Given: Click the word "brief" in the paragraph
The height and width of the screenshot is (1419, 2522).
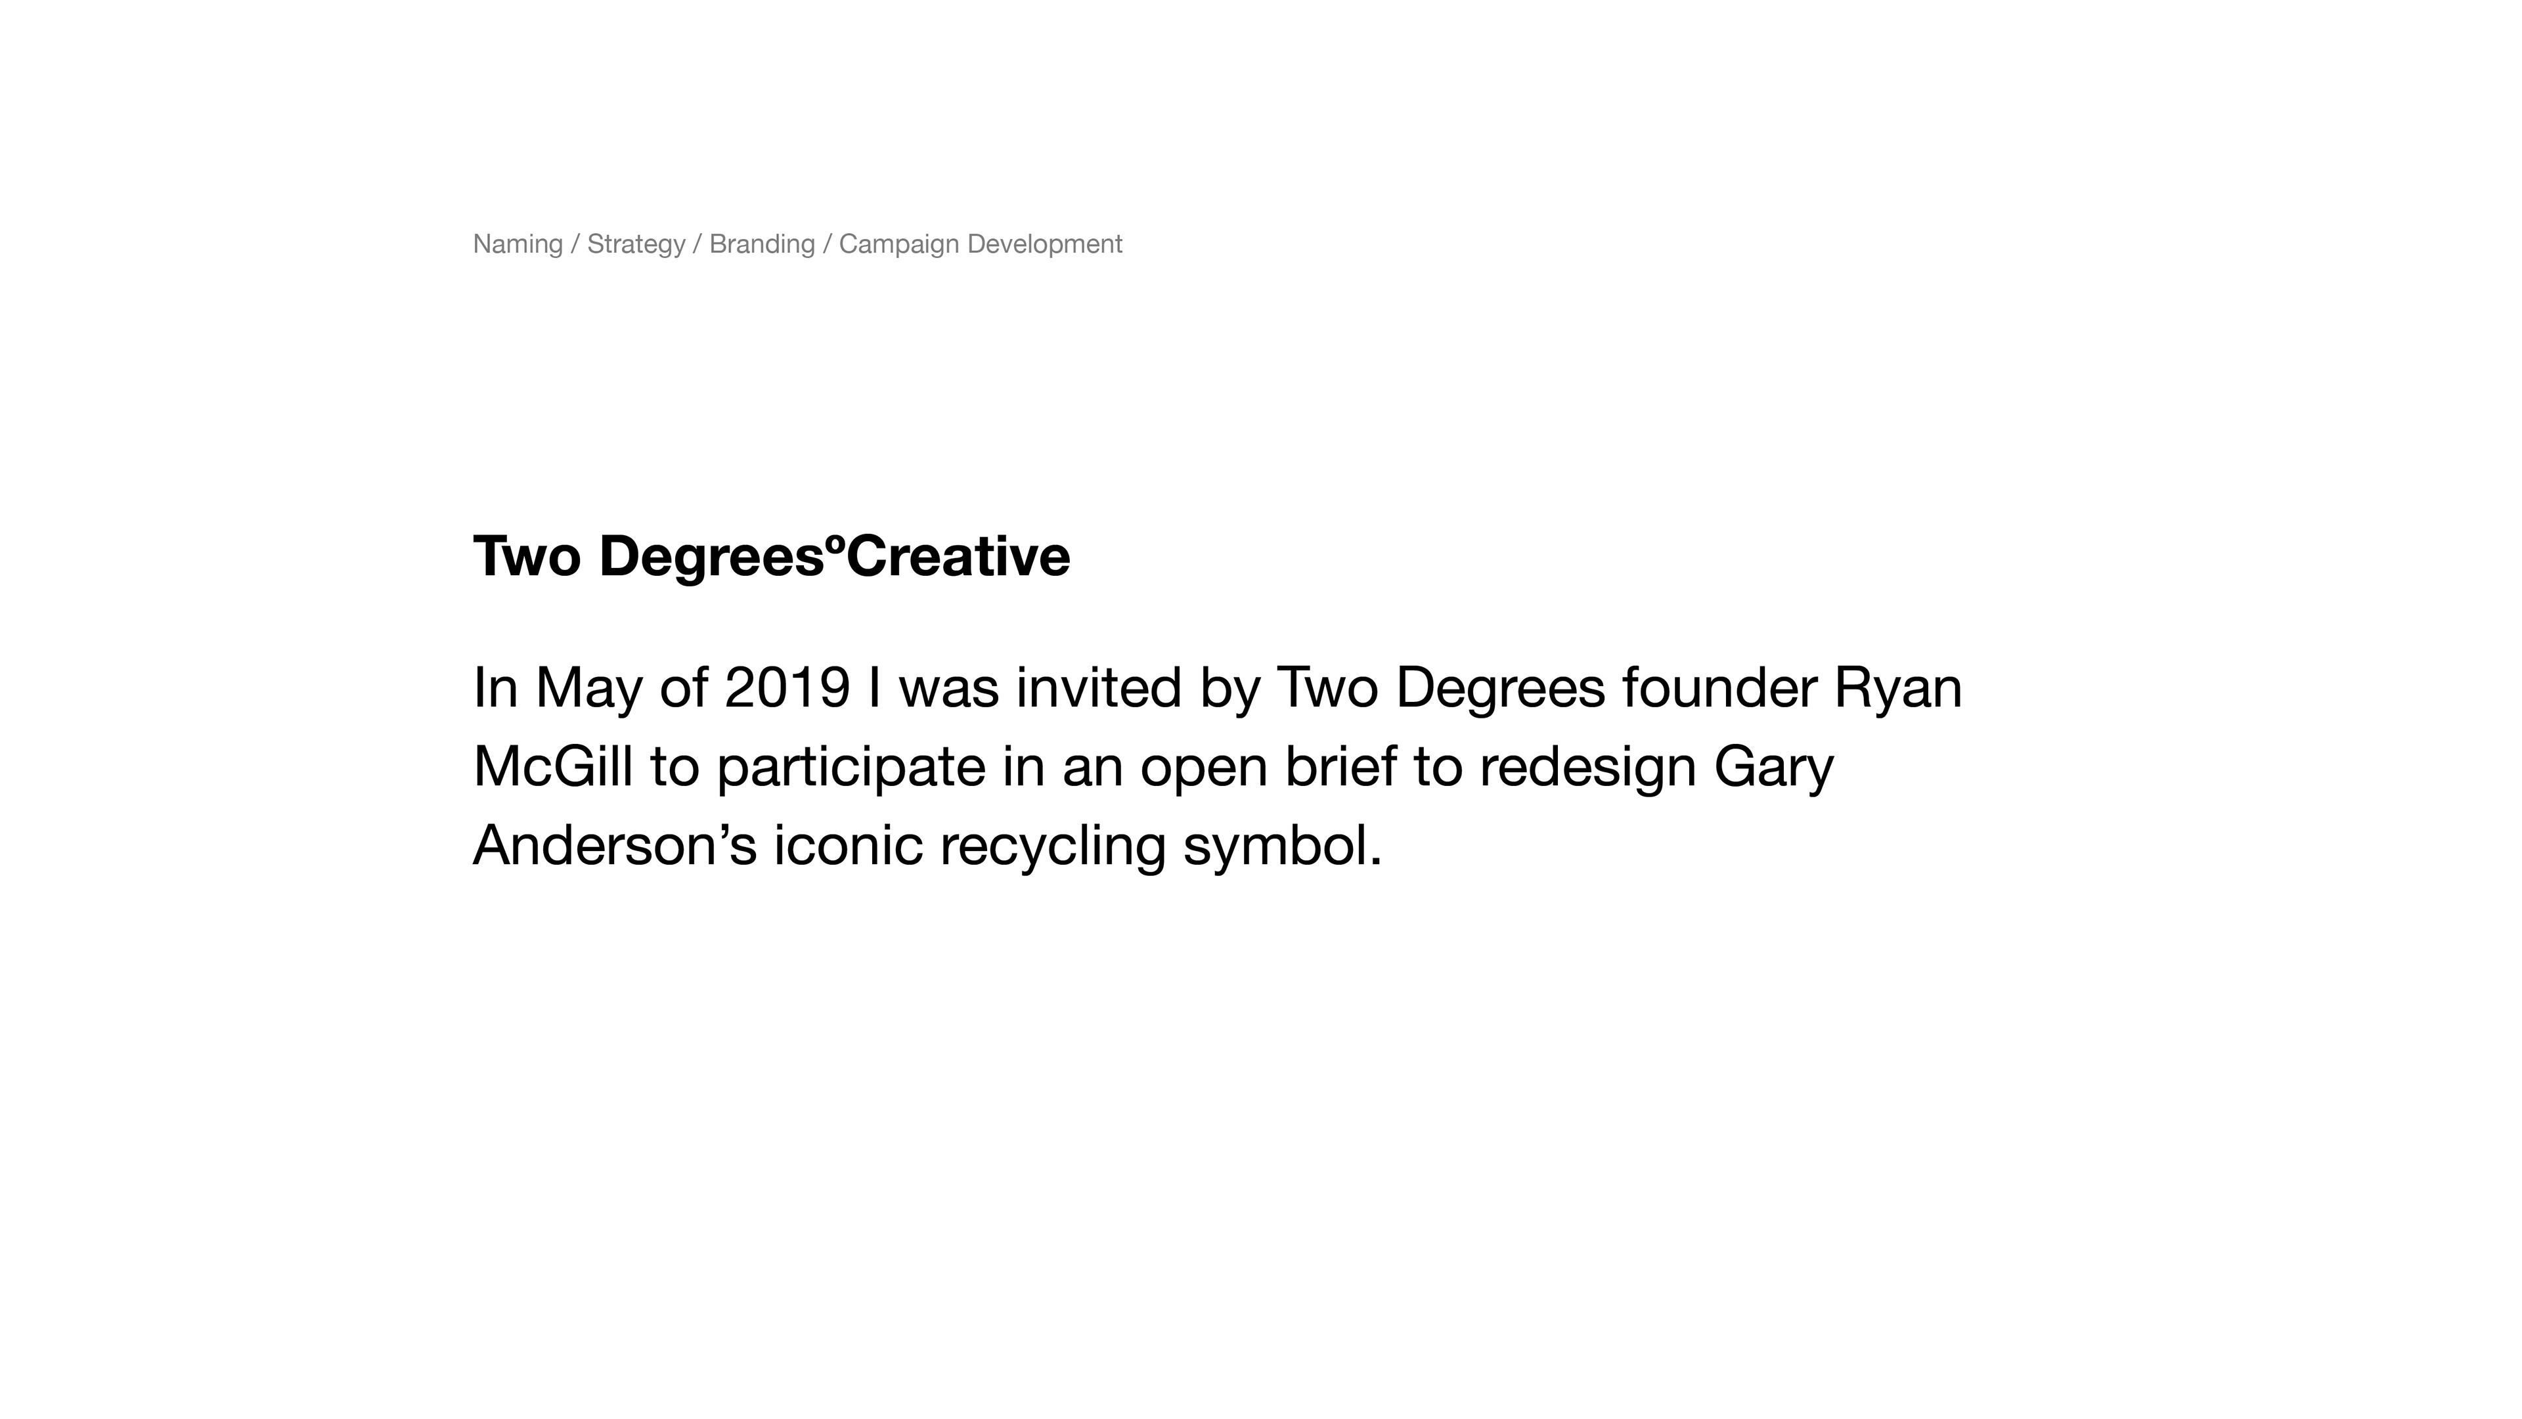Looking at the screenshot, I should pyautogui.click(x=1340, y=766).
